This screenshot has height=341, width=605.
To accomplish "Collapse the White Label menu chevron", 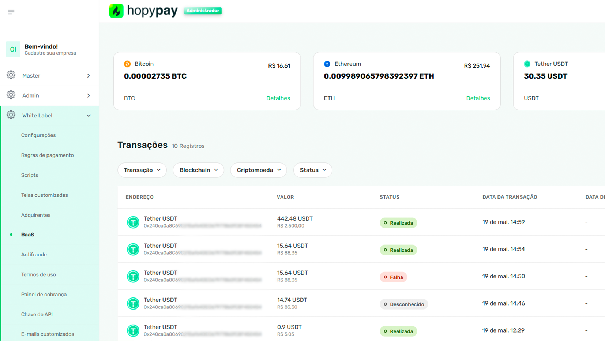I will click(x=89, y=116).
